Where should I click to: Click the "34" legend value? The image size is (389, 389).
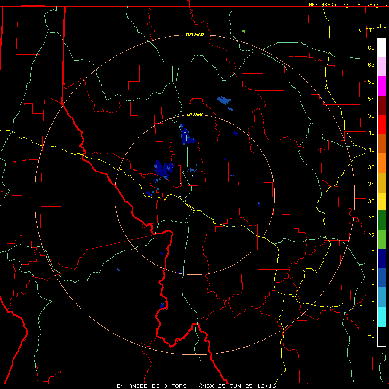pyautogui.click(x=371, y=184)
